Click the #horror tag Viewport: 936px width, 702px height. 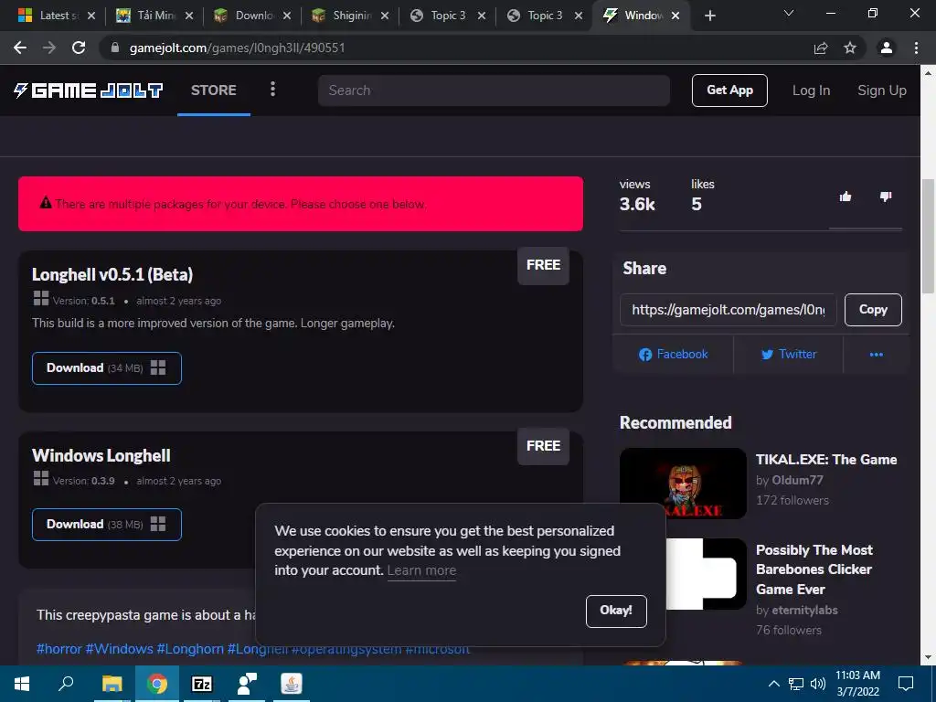[58, 649]
